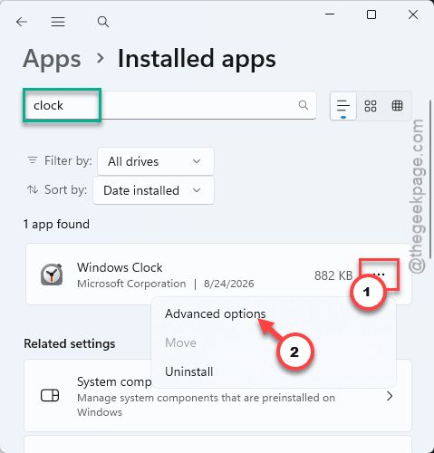Click the System components icon

coord(50,396)
